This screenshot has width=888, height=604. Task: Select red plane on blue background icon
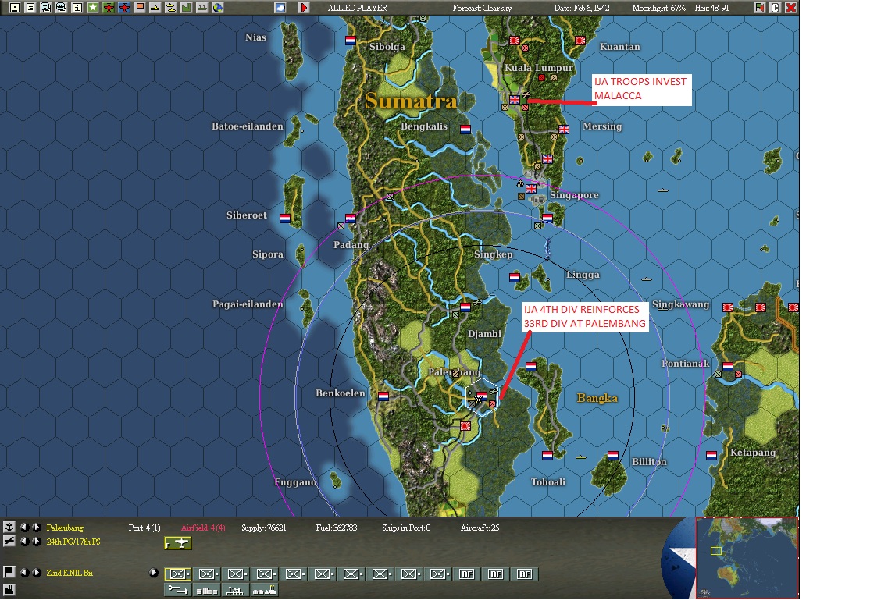[x=124, y=7]
